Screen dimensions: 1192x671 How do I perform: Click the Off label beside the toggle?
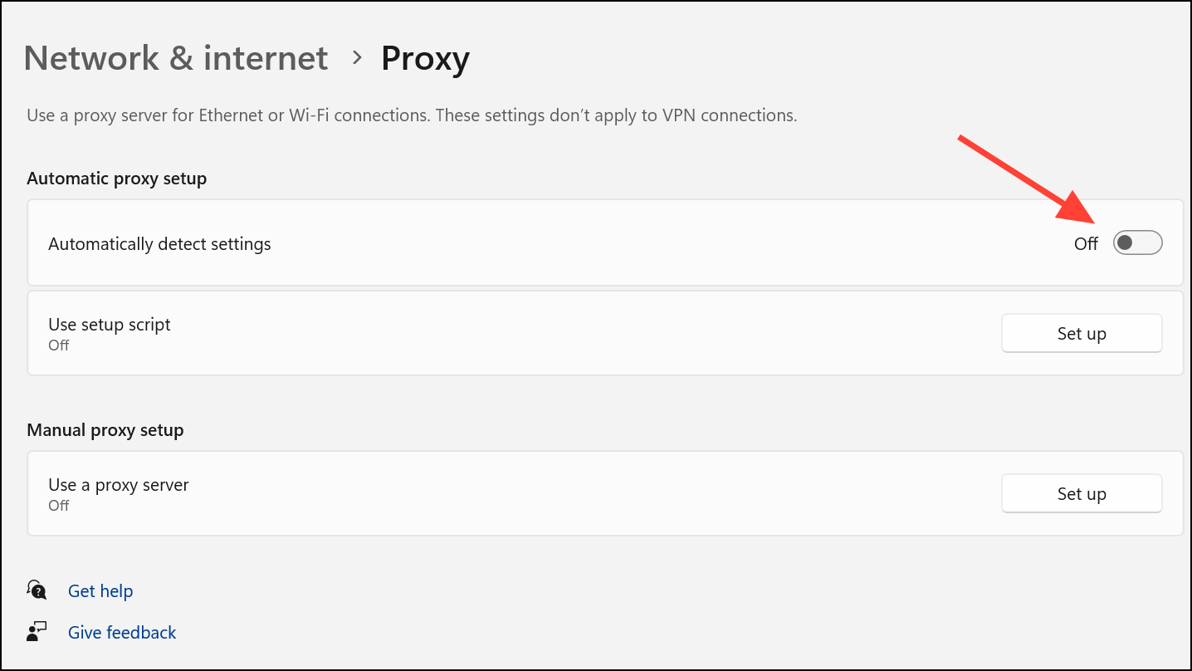pos(1086,243)
